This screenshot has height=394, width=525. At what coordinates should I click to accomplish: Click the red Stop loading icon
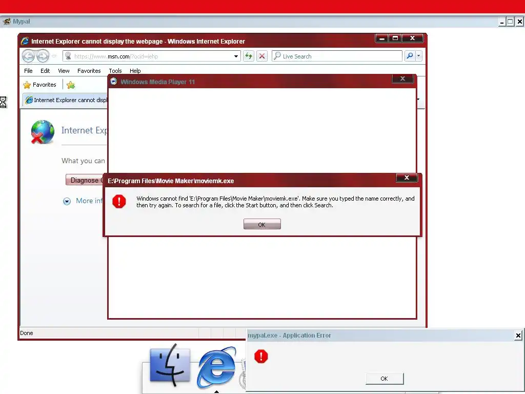point(262,56)
